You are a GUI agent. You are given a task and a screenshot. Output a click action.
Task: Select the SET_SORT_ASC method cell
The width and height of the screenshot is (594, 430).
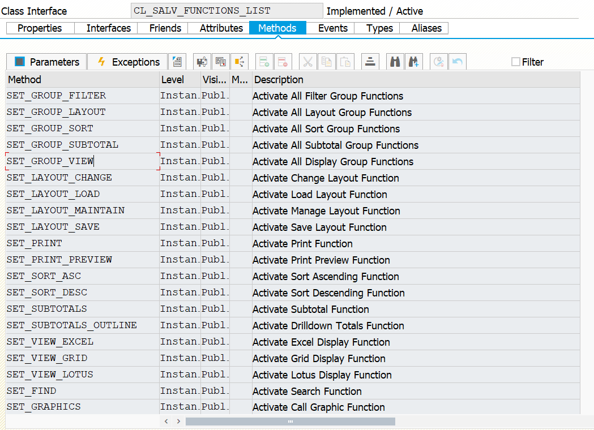[x=83, y=276]
